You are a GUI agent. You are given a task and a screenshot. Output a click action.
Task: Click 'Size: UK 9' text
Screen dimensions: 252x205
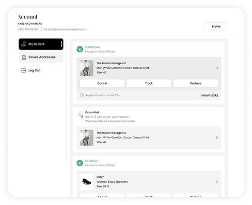(x=103, y=186)
